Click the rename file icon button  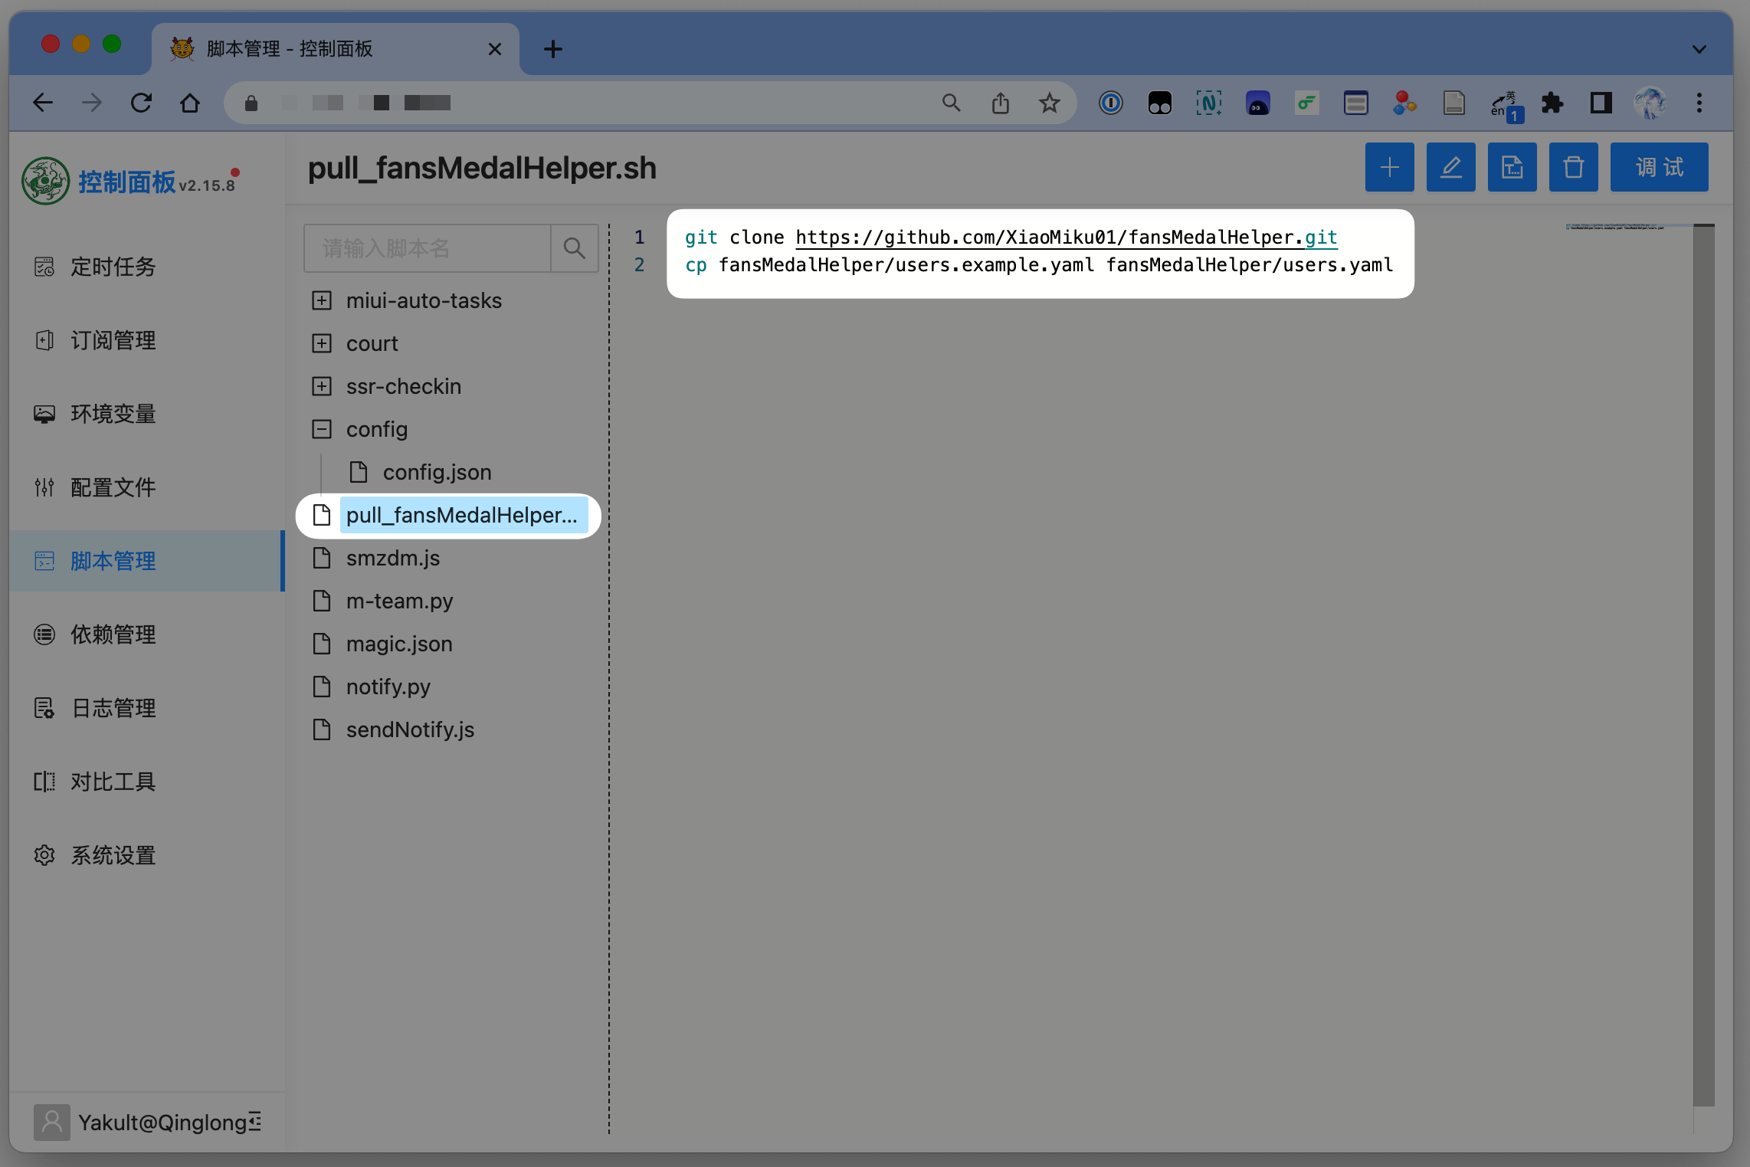[1512, 167]
